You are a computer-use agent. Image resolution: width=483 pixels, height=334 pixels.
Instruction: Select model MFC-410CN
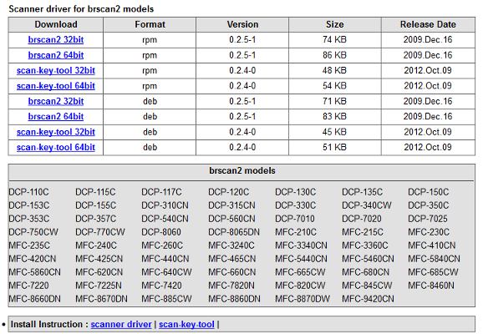(x=432, y=245)
